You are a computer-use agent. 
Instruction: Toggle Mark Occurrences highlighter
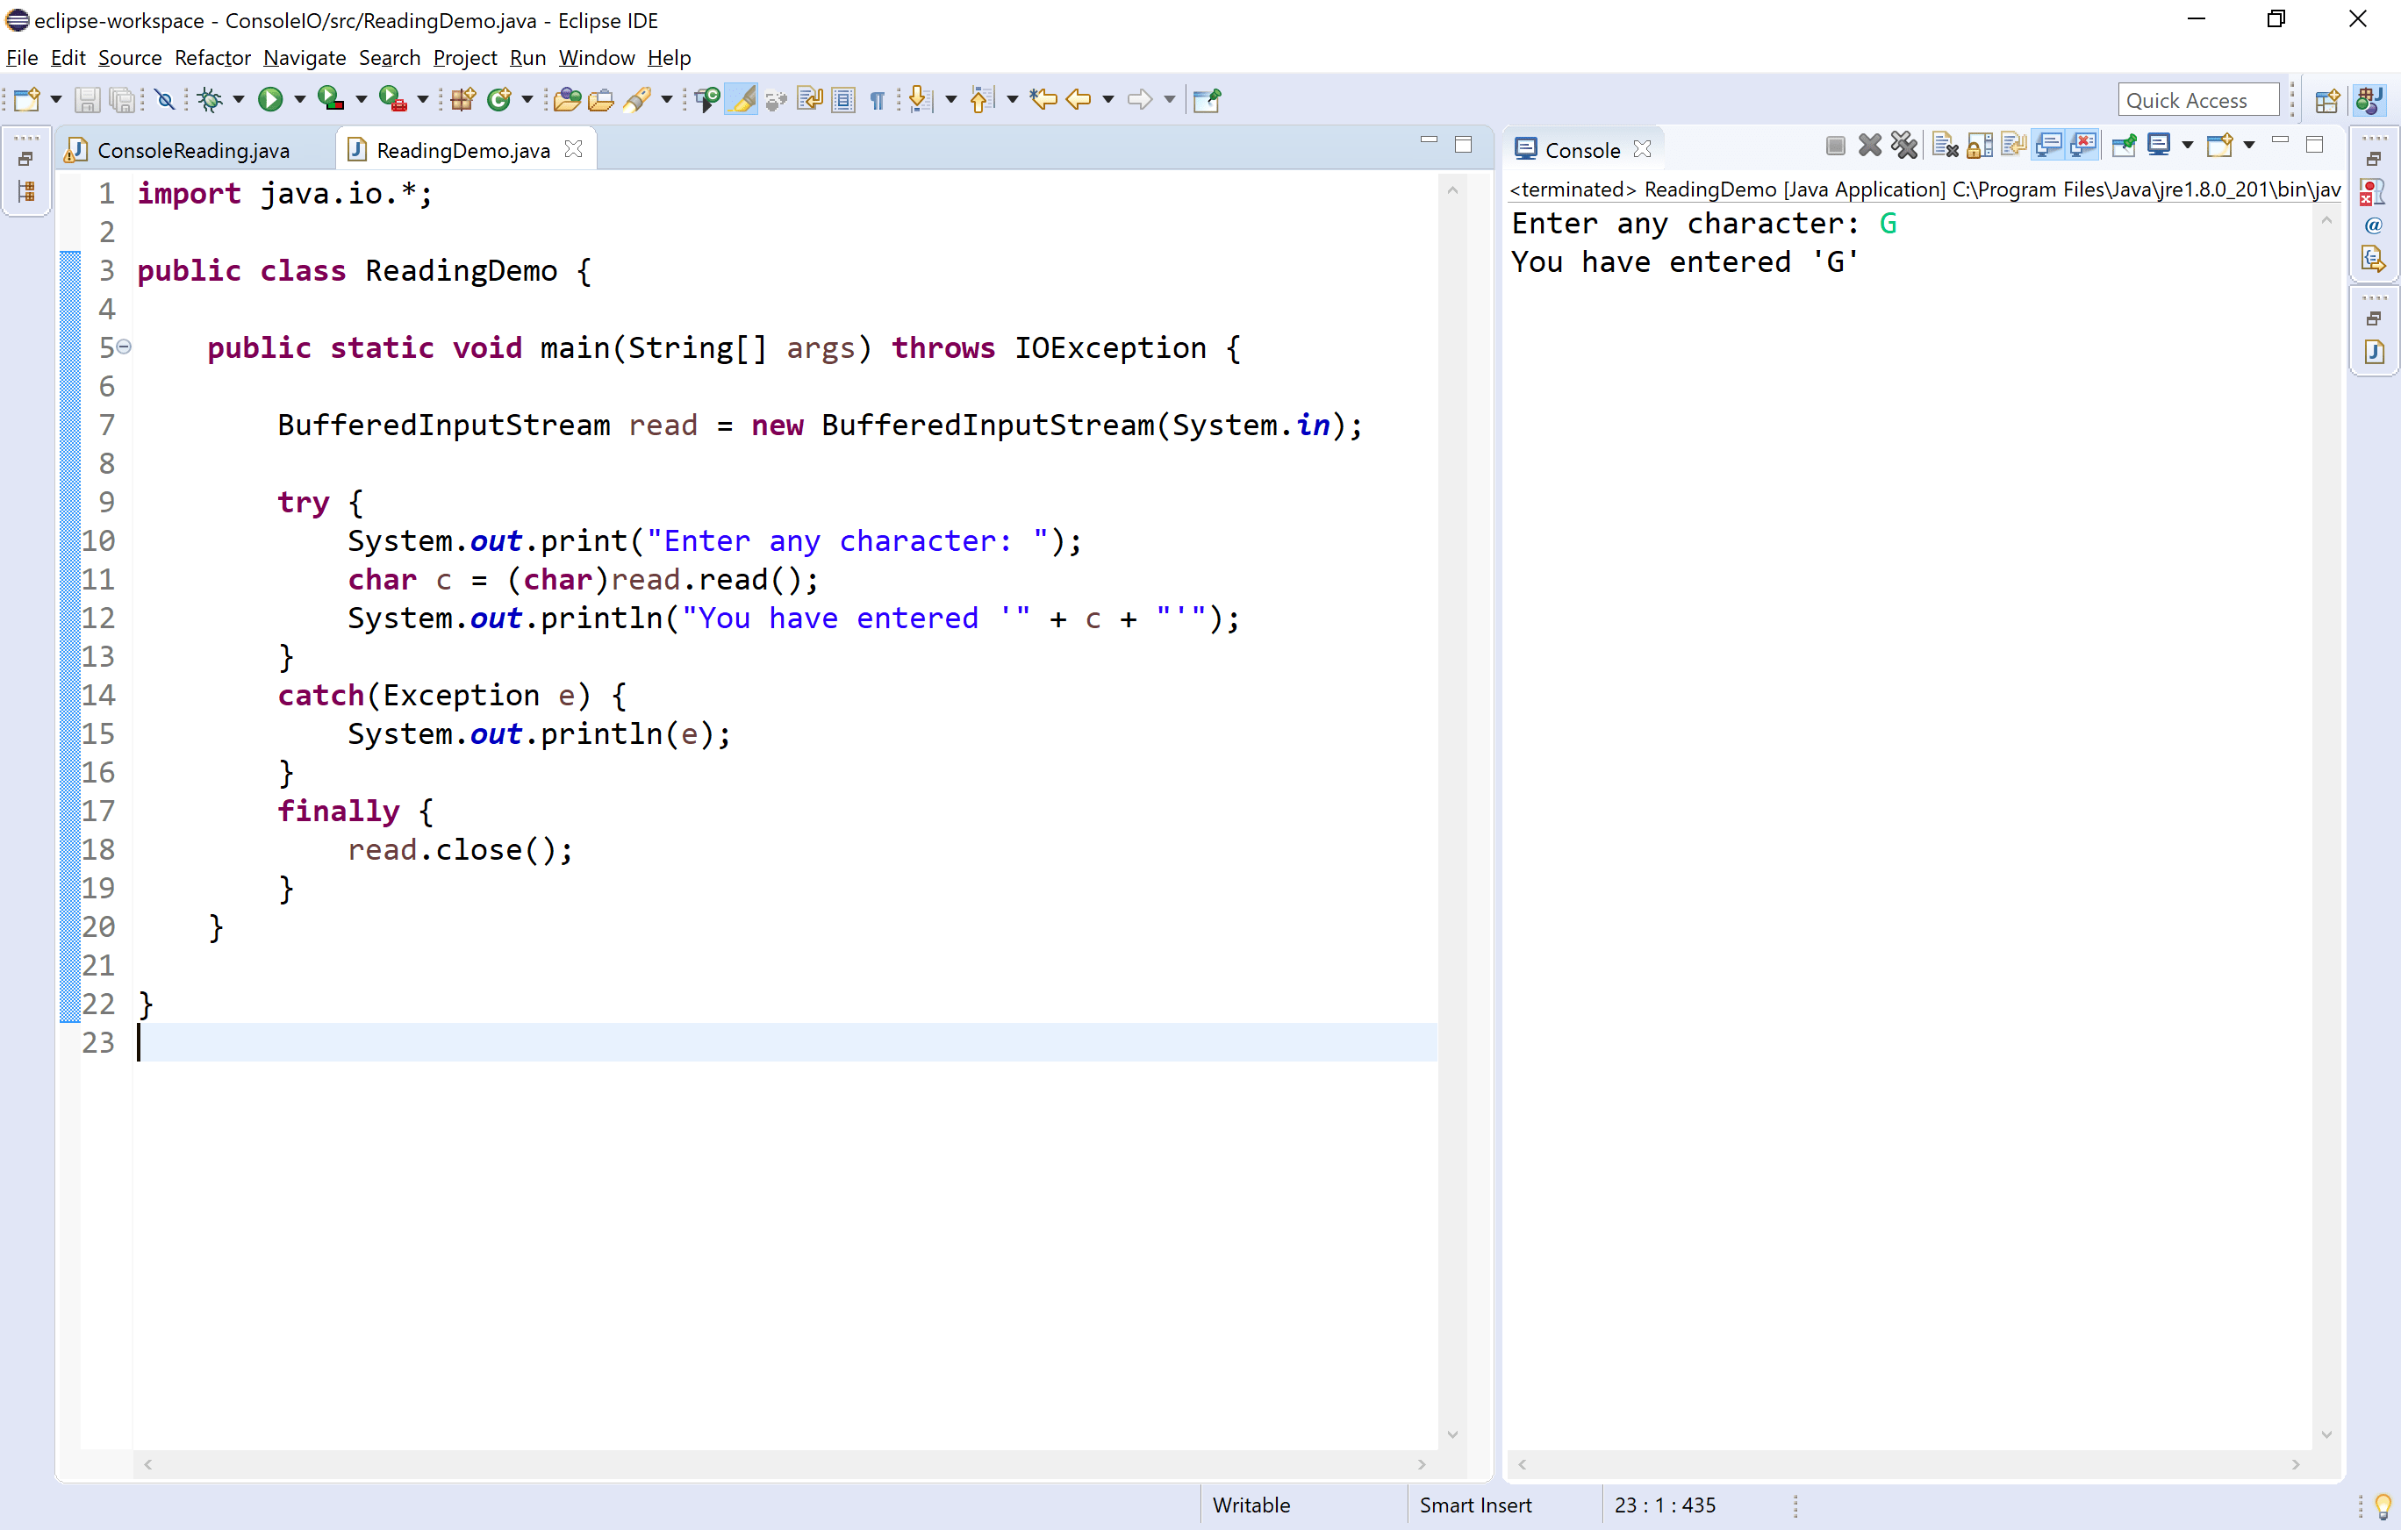[741, 98]
